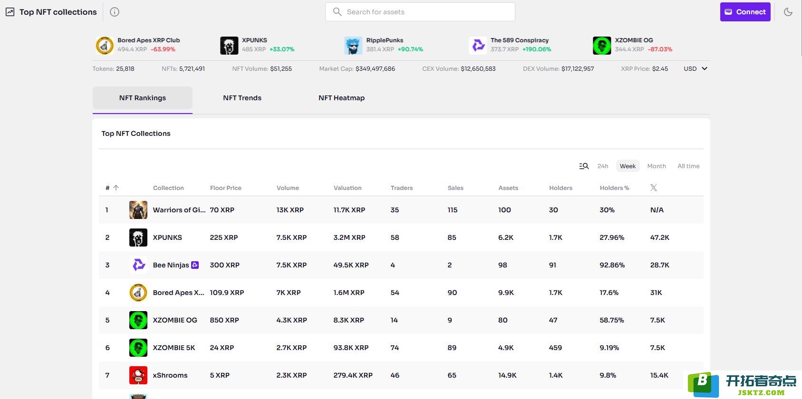This screenshot has width=802, height=399.
Task: Click the Connect wallet button
Action: [745, 12]
